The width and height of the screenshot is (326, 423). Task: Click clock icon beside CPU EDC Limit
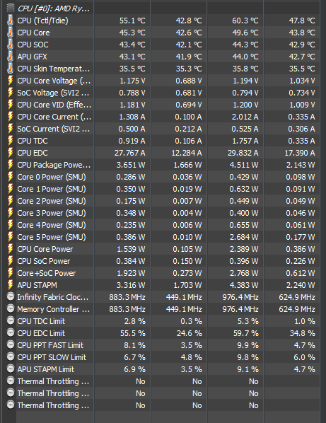click(11, 332)
